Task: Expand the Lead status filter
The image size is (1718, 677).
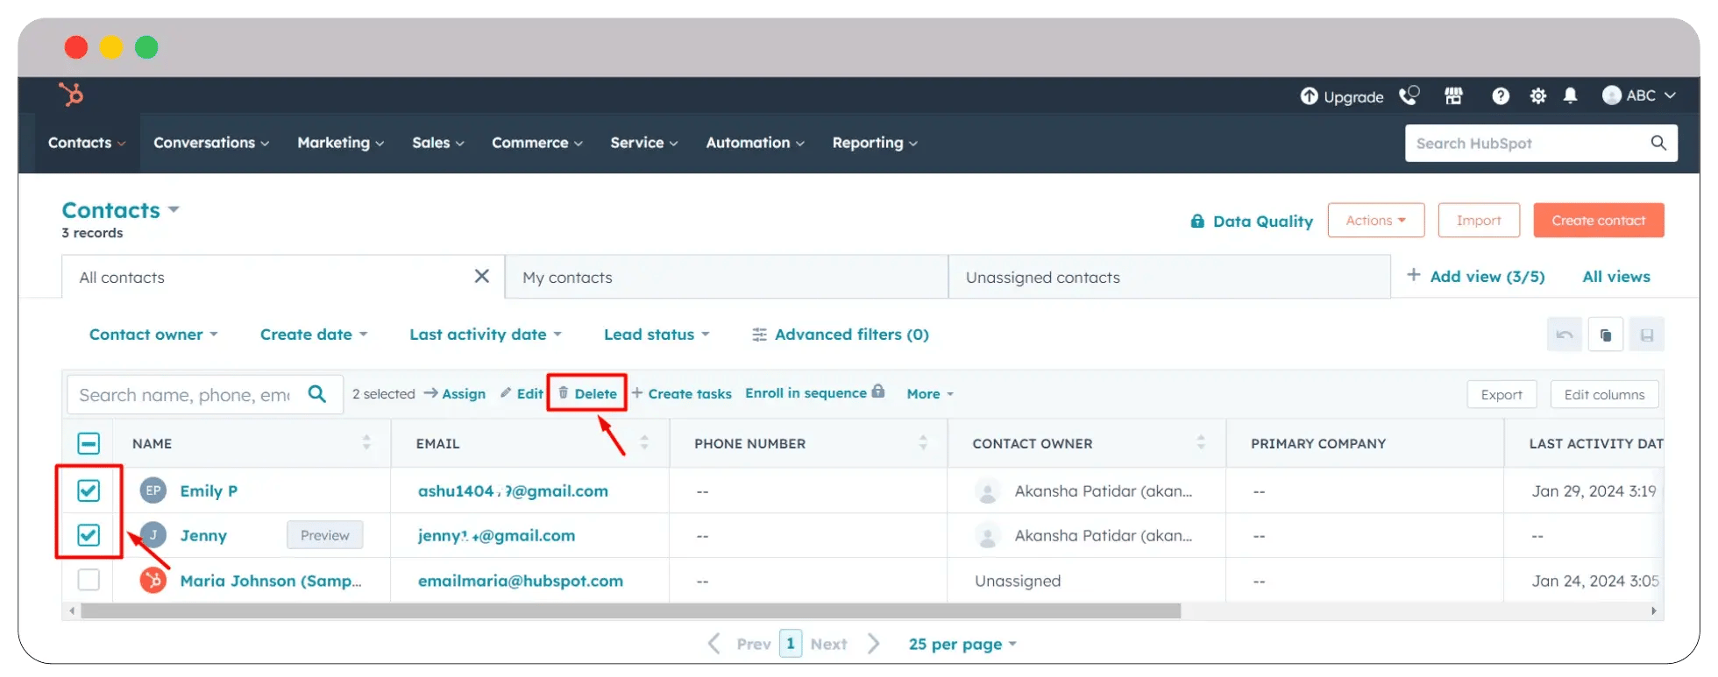Action: tap(657, 335)
